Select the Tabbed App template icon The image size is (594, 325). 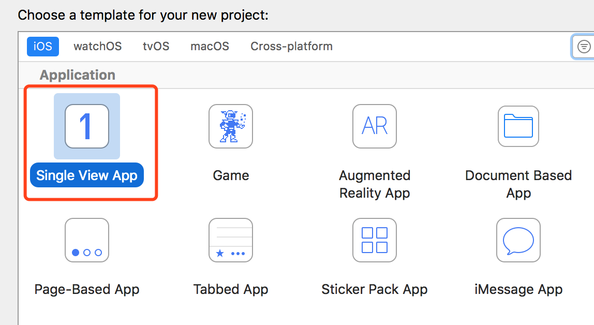[231, 240]
